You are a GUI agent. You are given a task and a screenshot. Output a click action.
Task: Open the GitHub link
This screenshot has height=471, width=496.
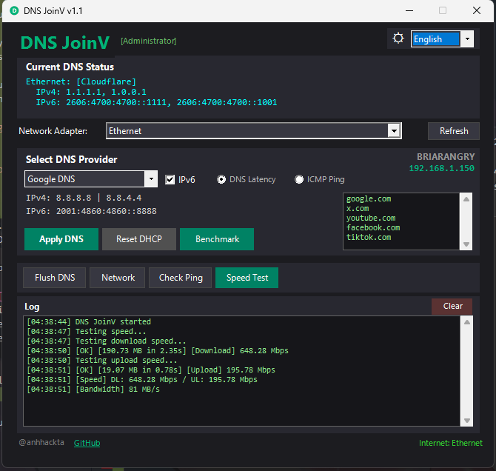[87, 443]
